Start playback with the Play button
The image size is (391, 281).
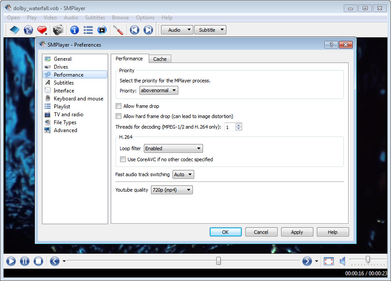pyautogui.click(x=11, y=261)
